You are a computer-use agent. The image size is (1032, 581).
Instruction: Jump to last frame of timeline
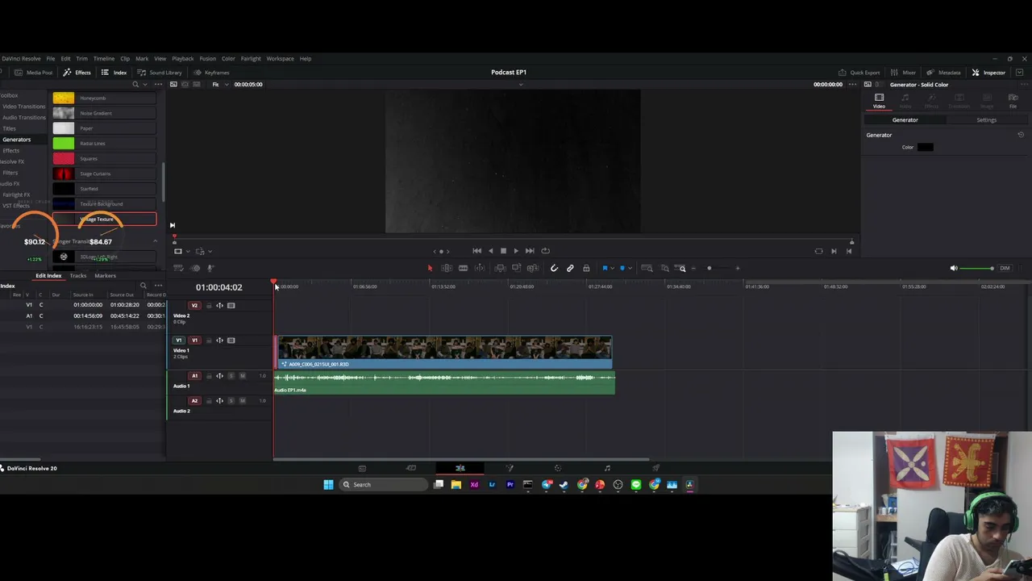pos(530,251)
